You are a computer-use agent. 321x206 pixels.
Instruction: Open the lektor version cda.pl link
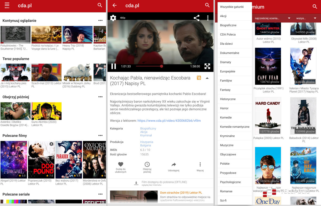(169, 121)
